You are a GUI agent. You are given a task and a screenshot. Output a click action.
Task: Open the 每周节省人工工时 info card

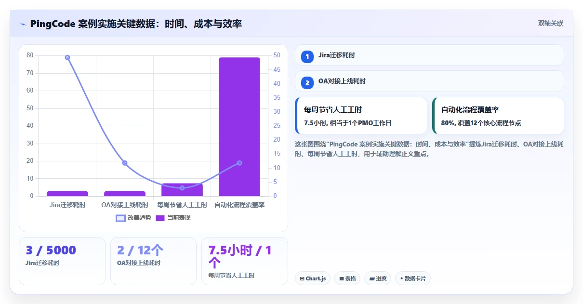[x=361, y=116]
